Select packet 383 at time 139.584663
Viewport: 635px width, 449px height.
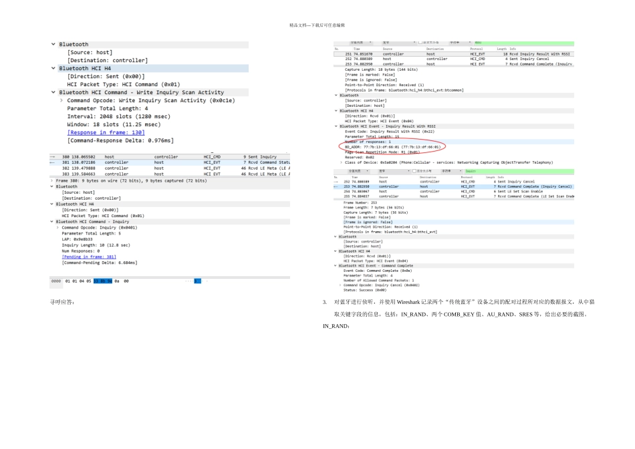[x=170, y=174]
